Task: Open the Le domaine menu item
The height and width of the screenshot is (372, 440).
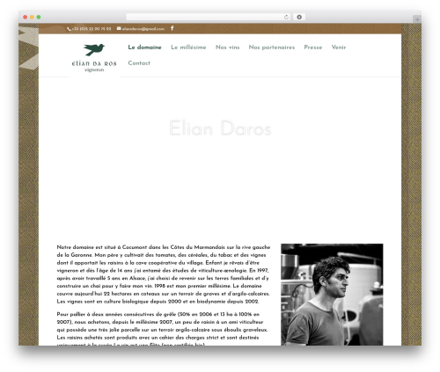Action: click(144, 47)
